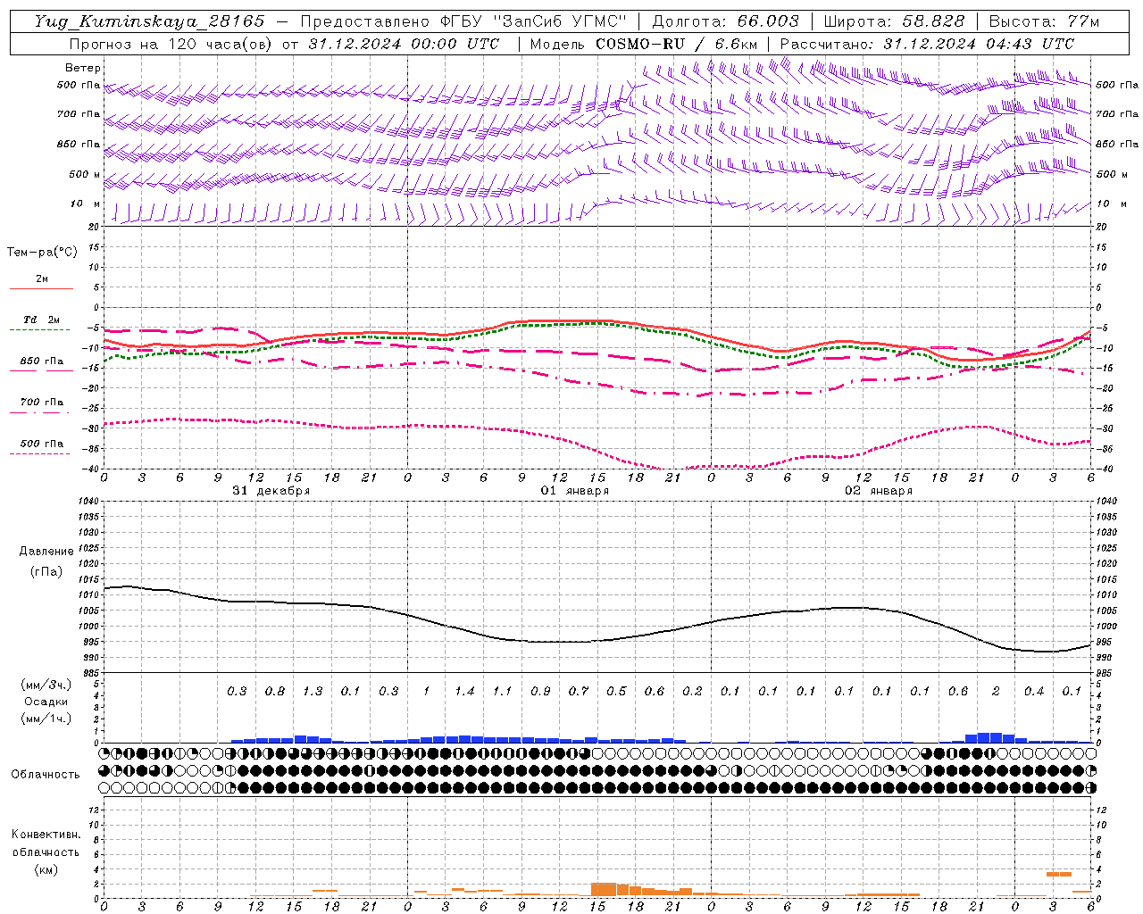This screenshot has height=914, width=1143.
Task: Click the precipitation value 0.9
Action: [540, 692]
